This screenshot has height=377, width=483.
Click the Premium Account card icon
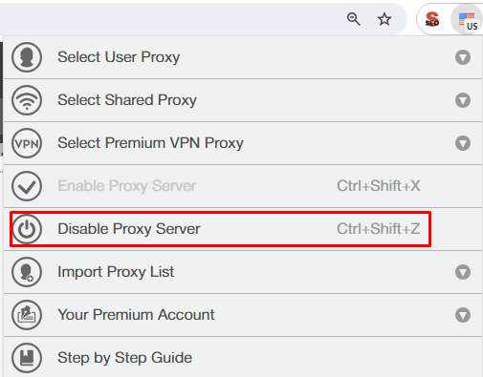pos(27,315)
